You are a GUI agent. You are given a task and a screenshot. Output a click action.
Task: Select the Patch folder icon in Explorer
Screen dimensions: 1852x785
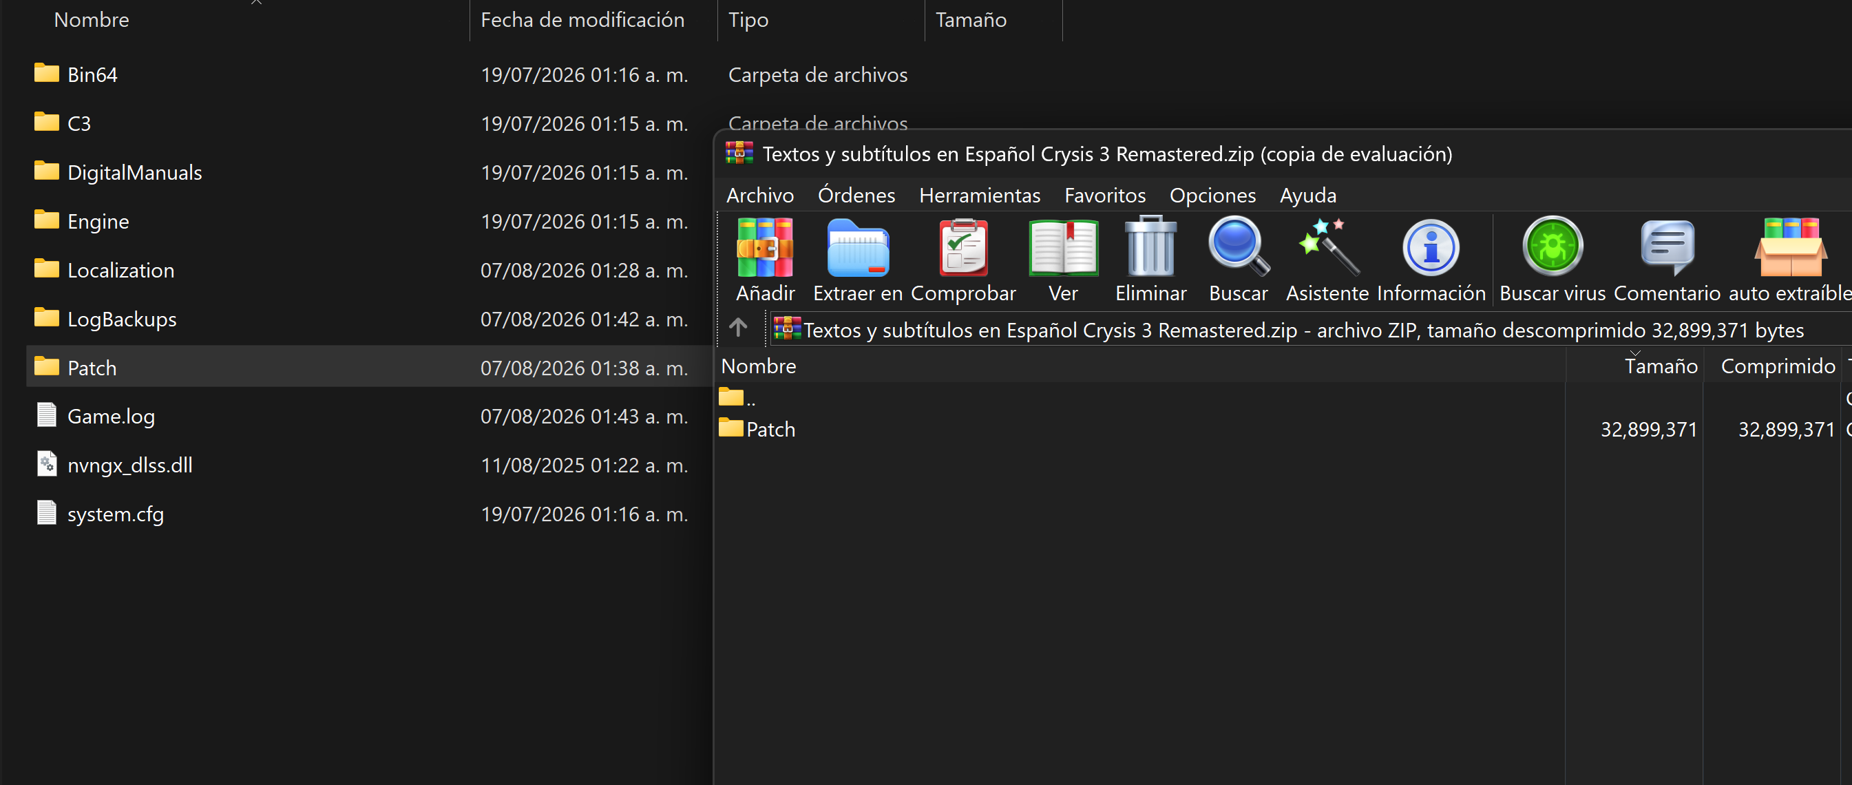point(47,366)
